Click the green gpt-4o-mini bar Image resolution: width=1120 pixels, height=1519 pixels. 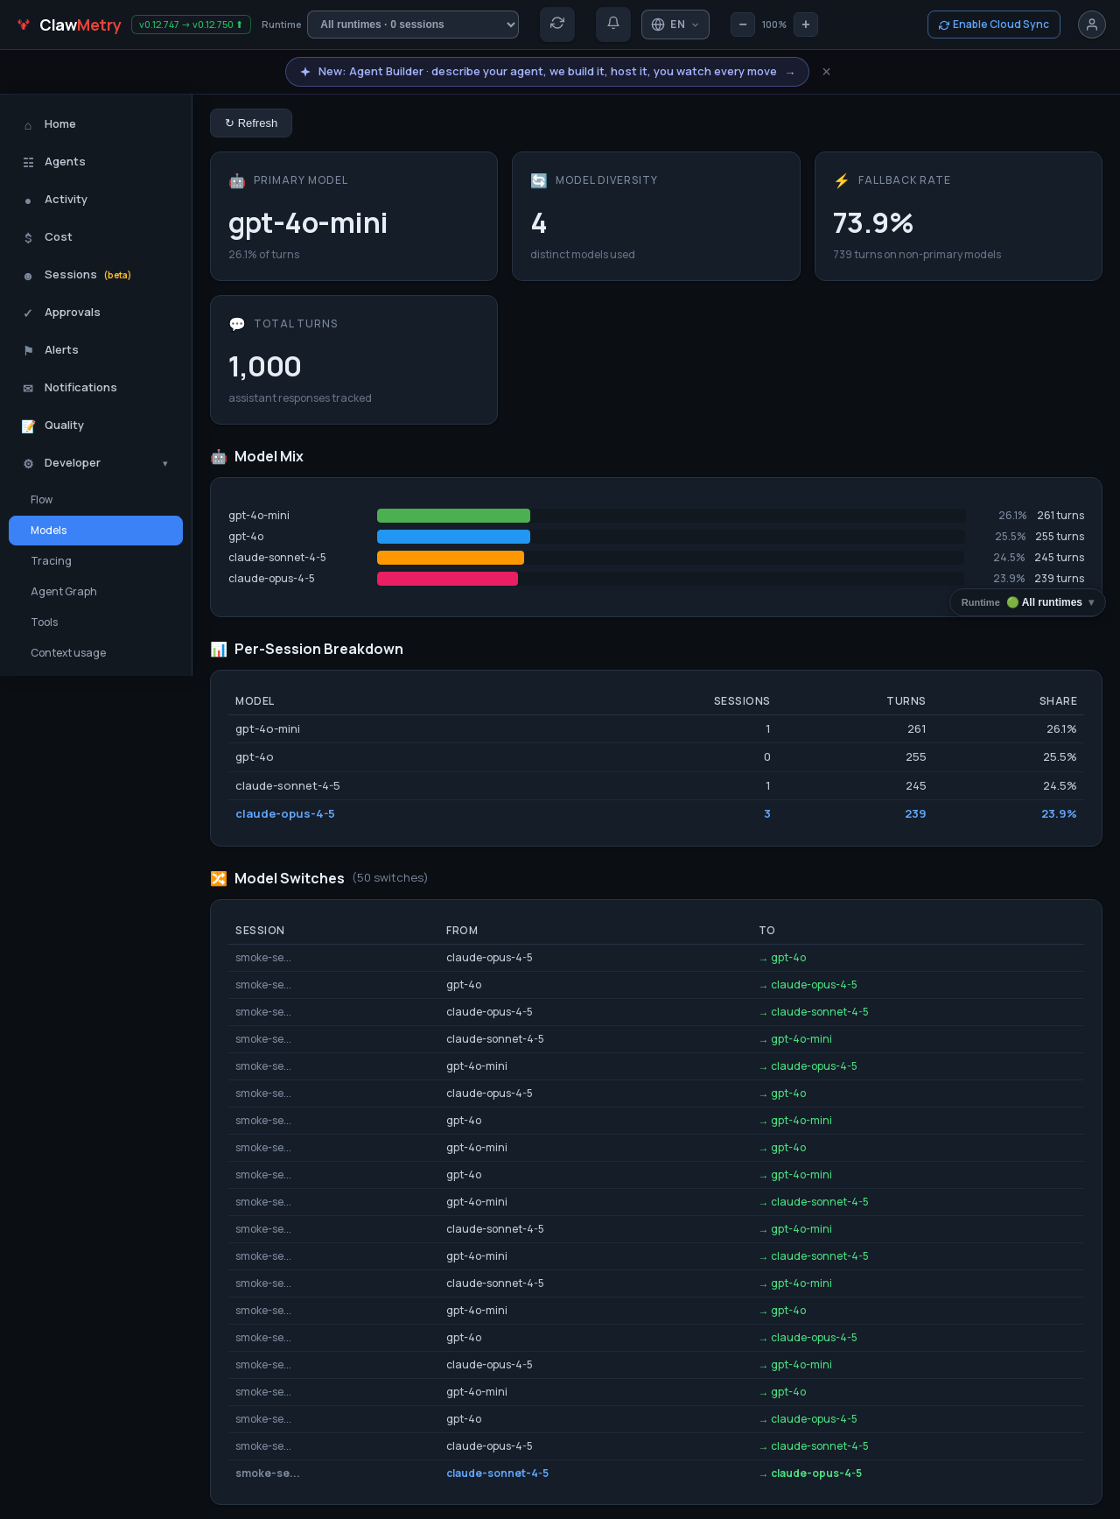(453, 516)
